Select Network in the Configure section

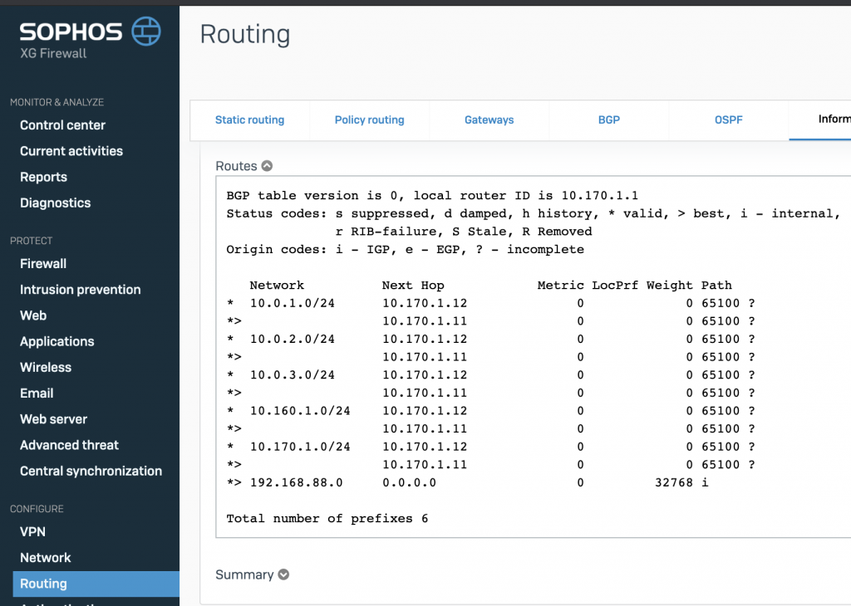(46, 558)
